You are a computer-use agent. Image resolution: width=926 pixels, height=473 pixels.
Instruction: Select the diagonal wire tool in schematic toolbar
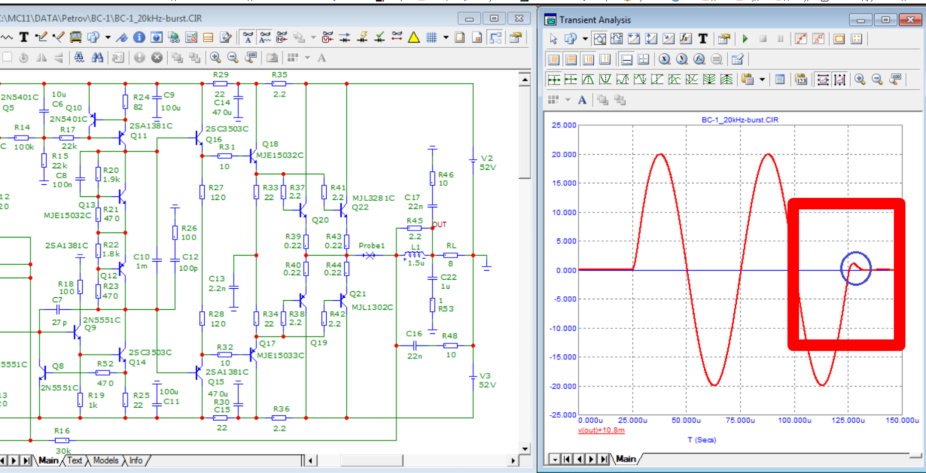point(59,37)
